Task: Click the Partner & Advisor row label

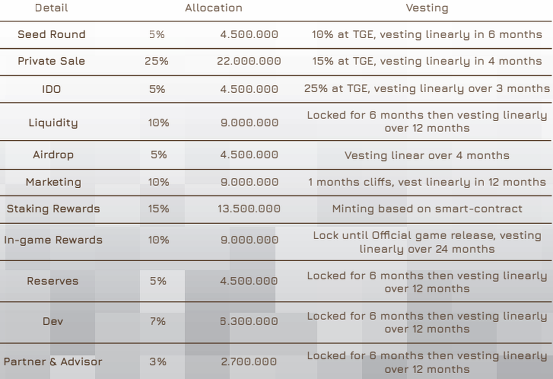Action: tap(53, 362)
